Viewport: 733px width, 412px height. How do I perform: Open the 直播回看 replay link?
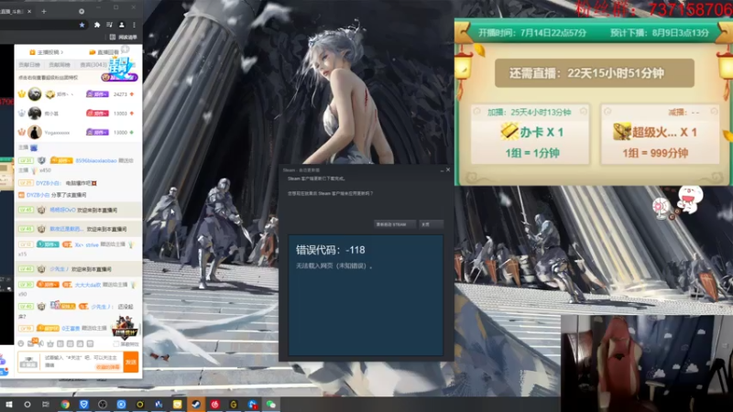click(x=104, y=52)
